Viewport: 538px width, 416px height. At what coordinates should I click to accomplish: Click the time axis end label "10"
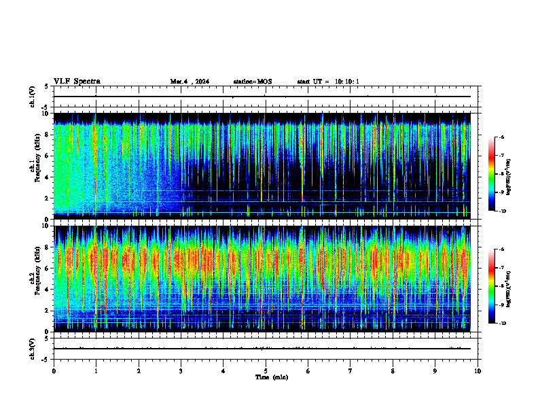478,371
